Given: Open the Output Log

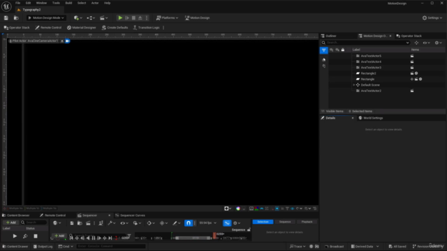Looking at the screenshot, I should coord(43,246).
